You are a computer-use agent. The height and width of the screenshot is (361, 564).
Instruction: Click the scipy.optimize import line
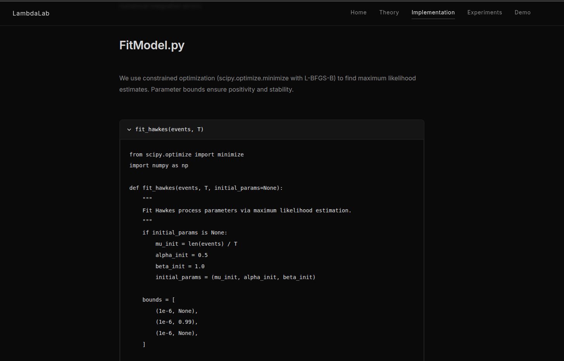click(187, 154)
